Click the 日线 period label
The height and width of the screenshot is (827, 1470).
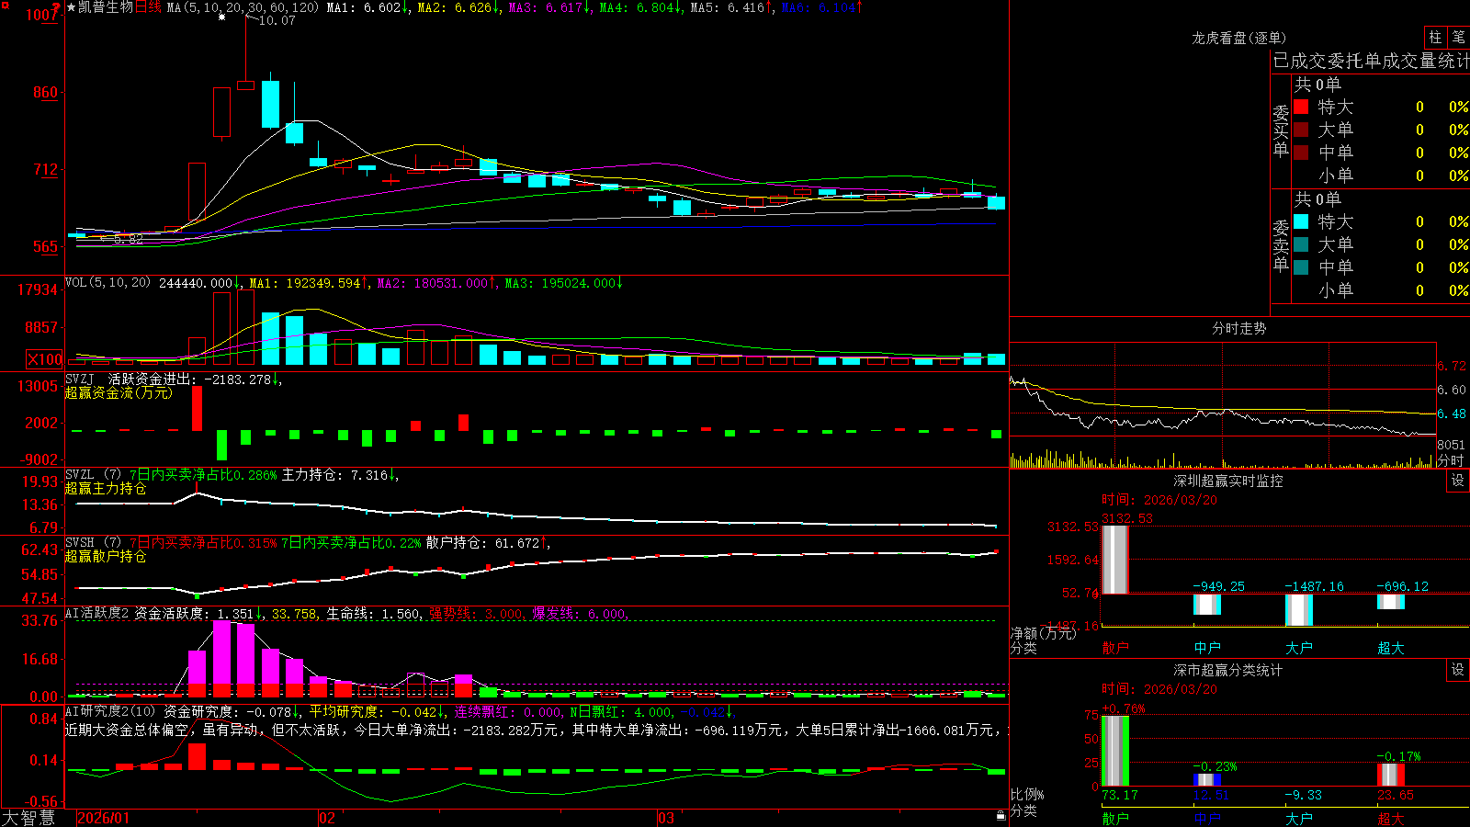click(148, 7)
